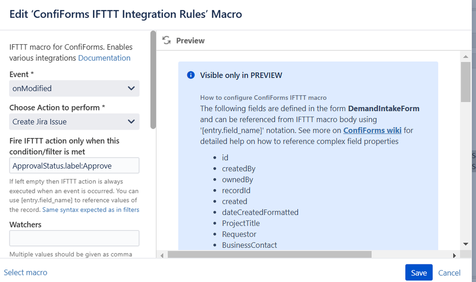Click 'Same syntax expected as in filters' link
Image resolution: width=476 pixels, height=282 pixels.
pyautogui.click(x=91, y=210)
